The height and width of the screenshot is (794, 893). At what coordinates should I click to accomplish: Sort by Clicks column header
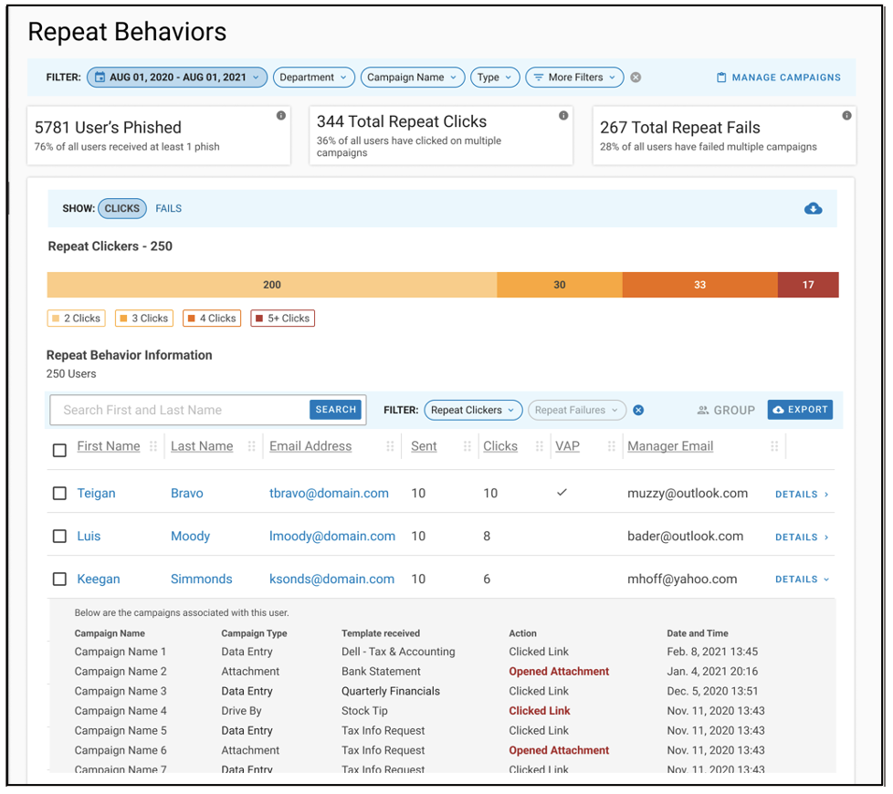click(500, 446)
